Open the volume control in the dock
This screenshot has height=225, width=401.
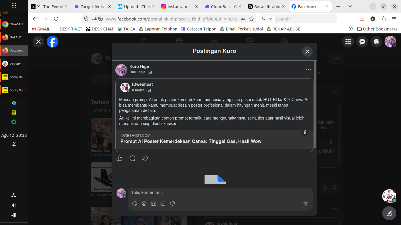(x=14, y=205)
